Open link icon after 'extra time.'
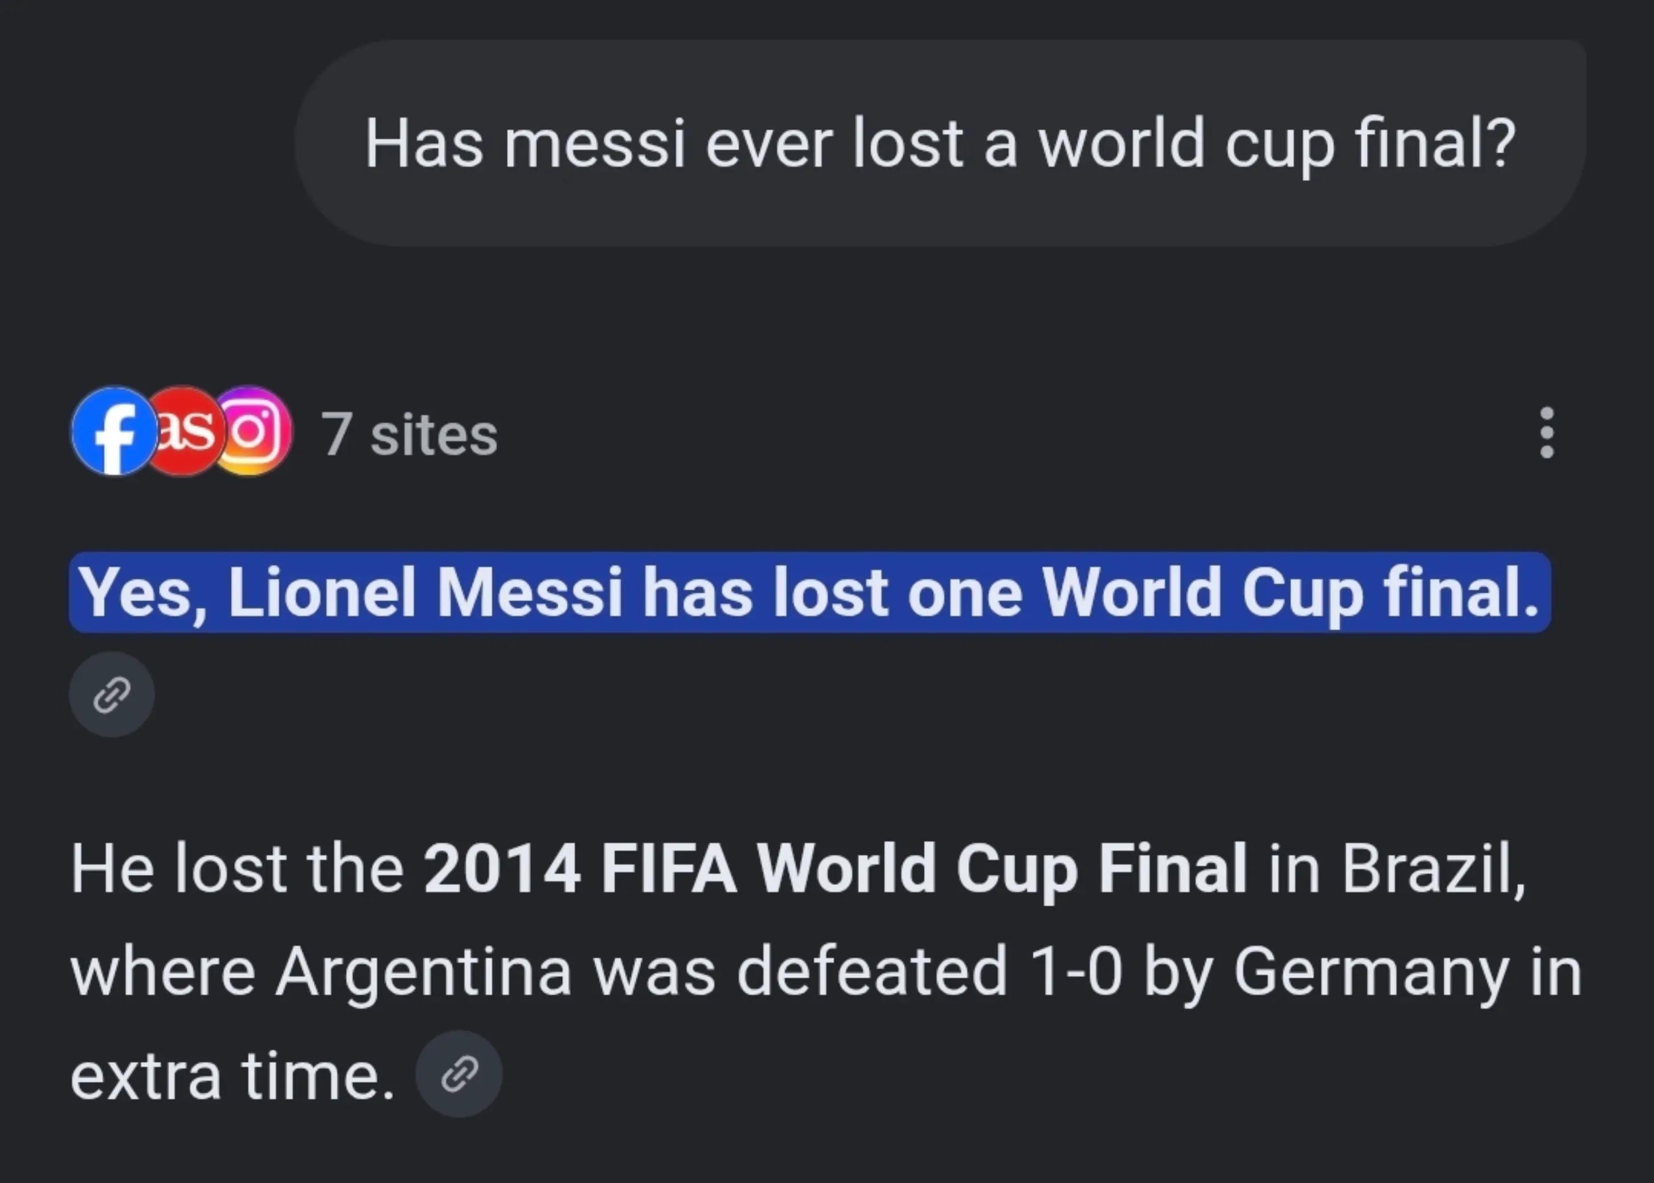The image size is (1654, 1183). point(460,1074)
